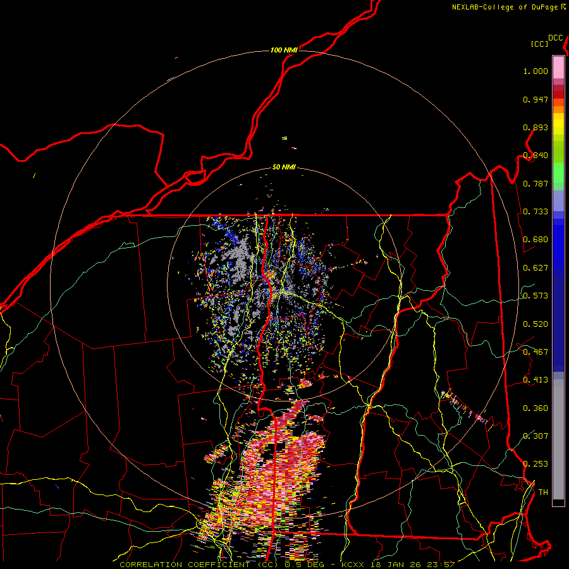Select the 0.893 scale value
Screen dimensions: 569x569
535,127
